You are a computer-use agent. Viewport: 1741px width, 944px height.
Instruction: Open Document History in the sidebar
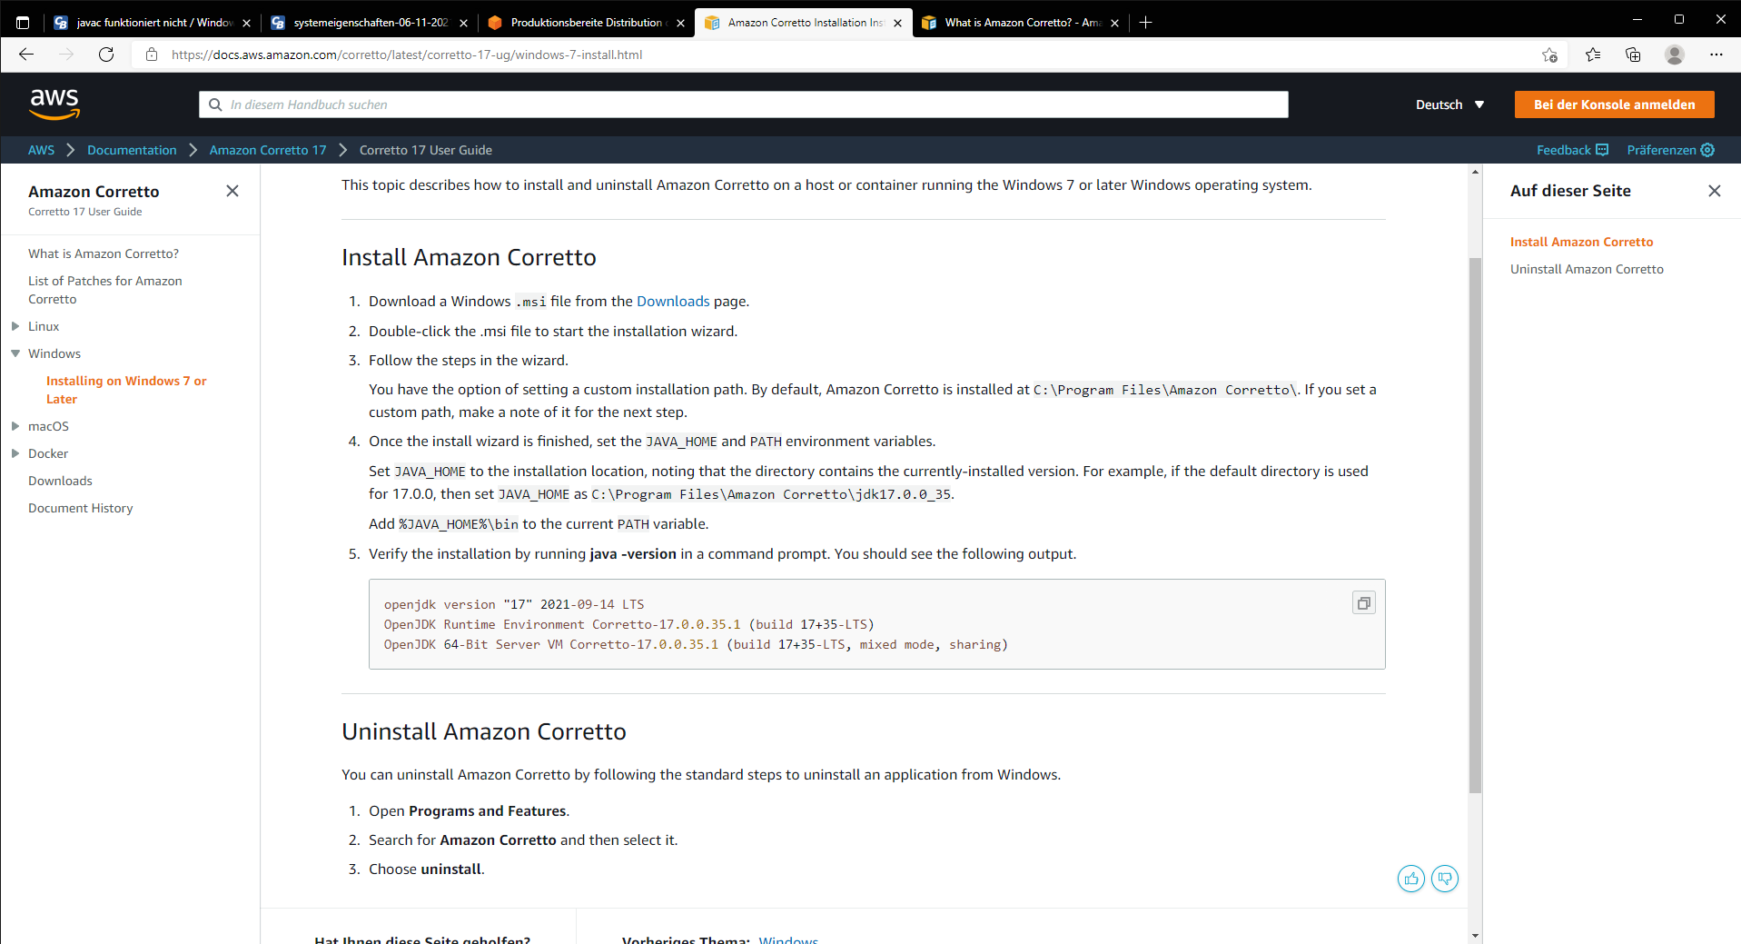pos(81,508)
